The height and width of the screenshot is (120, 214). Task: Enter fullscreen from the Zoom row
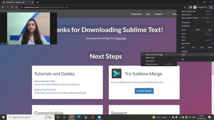(210, 30)
